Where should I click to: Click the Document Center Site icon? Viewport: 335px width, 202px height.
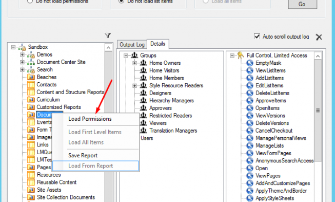point(31,62)
